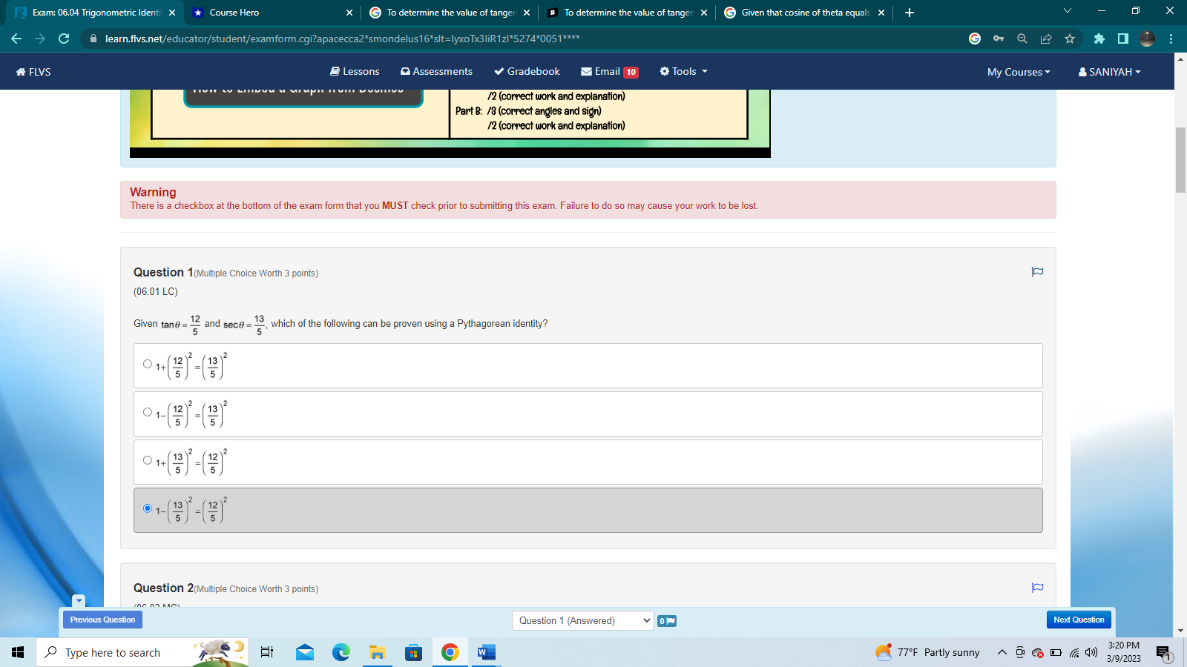Open Task View on taskbar

click(x=267, y=652)
